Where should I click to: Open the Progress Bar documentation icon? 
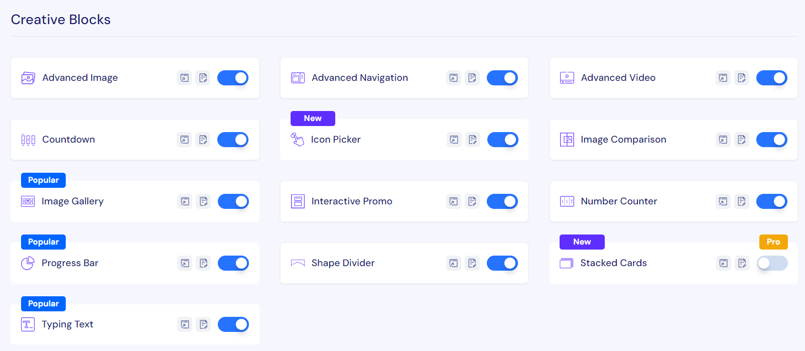204,263
